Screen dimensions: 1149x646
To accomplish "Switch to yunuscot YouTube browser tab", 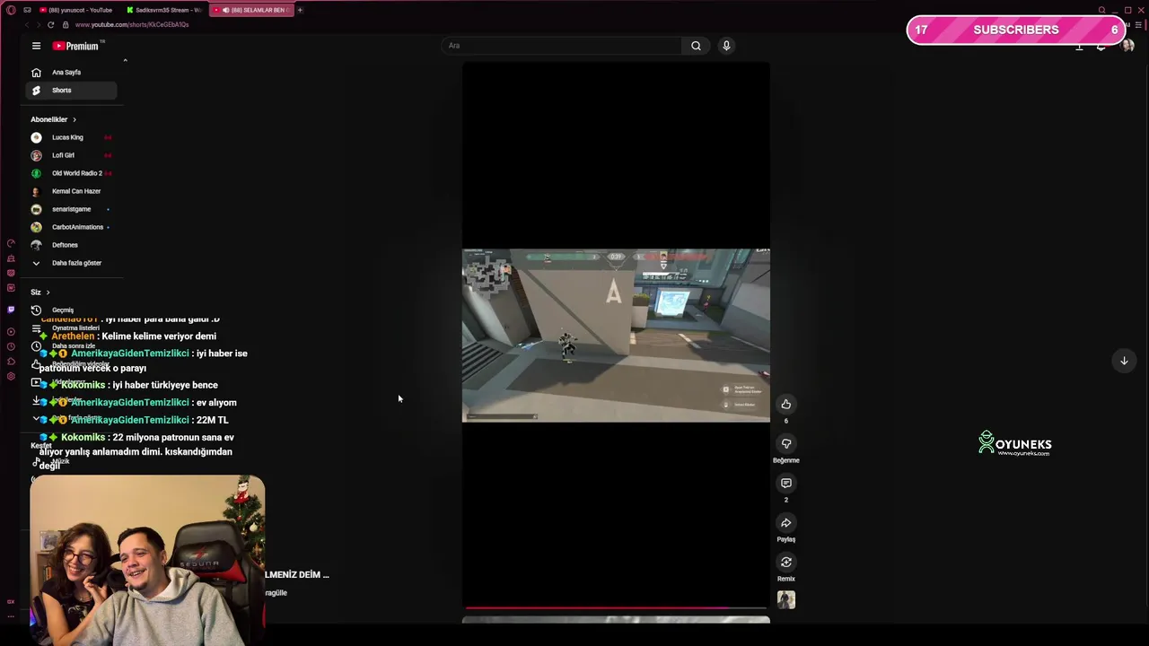I will 76,10.
